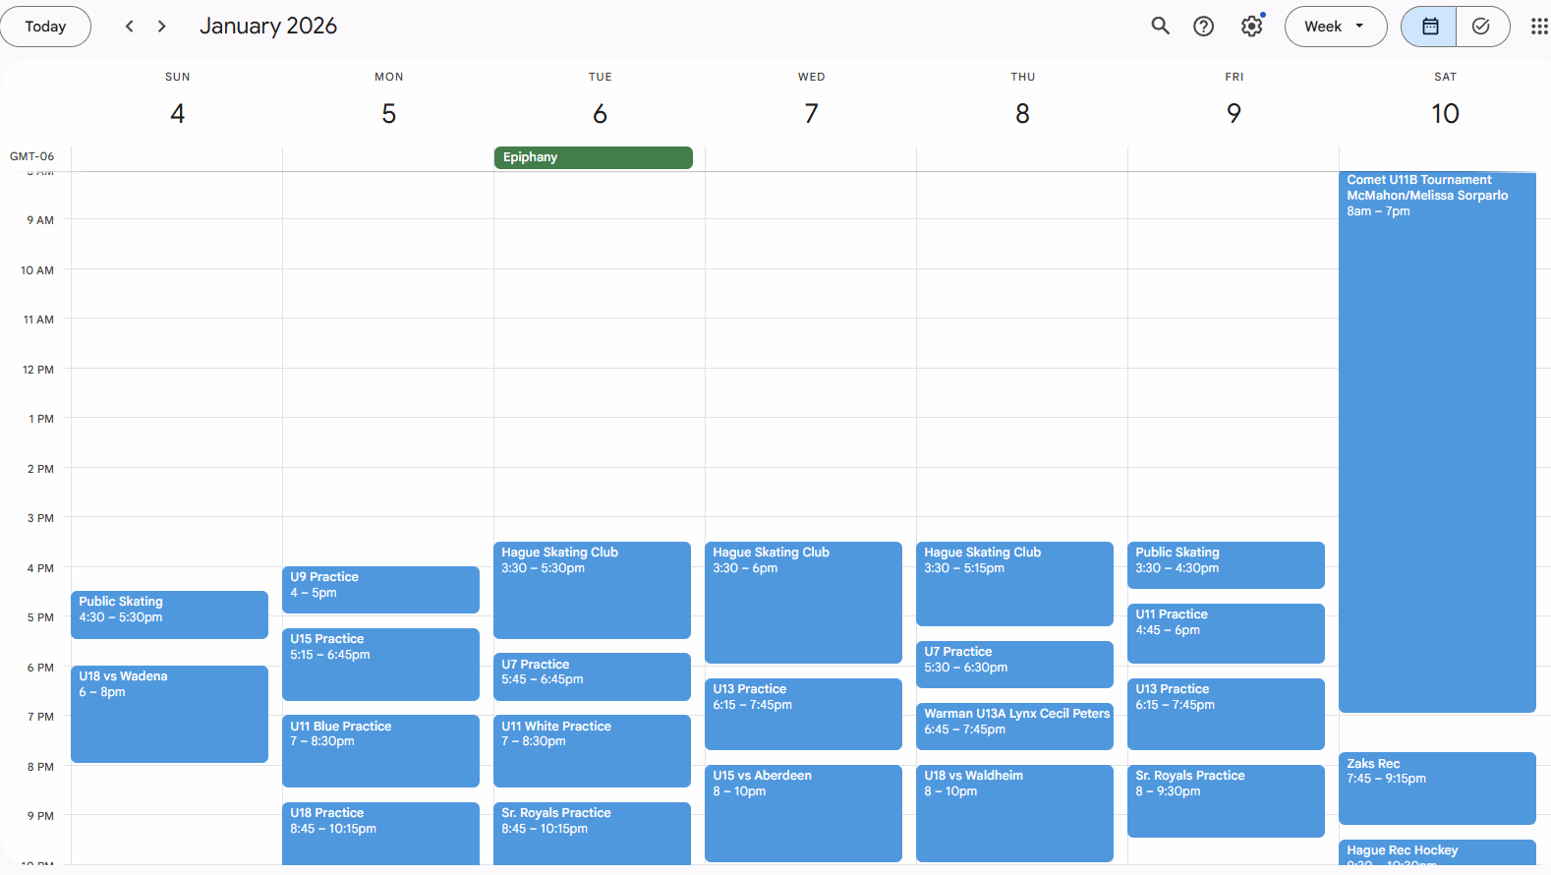The height and width of the screenshot is (875, 1551).
Task: Click the Today button
Action: click(45, 27)
